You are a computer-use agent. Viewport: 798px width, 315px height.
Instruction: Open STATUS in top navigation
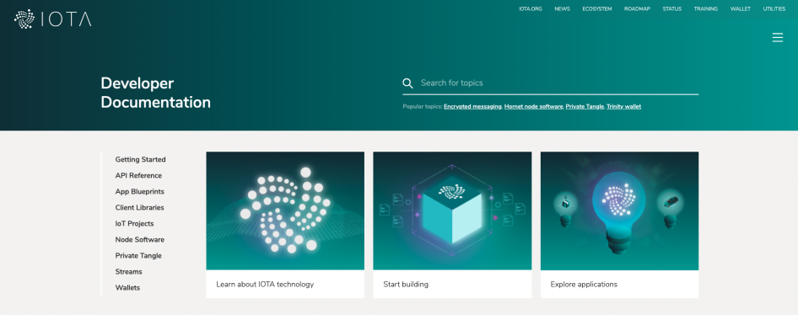671,9
